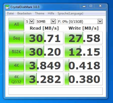Start the 4K random test

(16, 65)
